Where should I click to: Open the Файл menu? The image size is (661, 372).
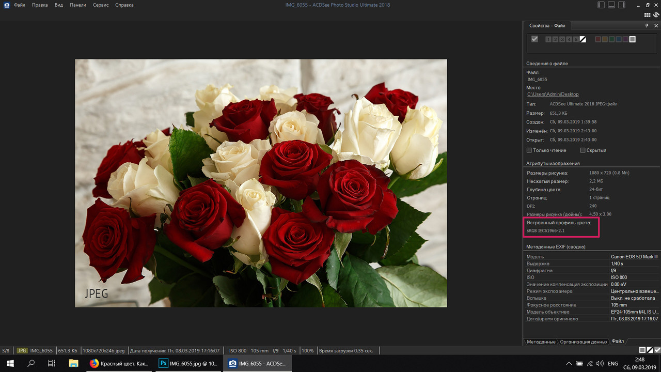[20, 5]
